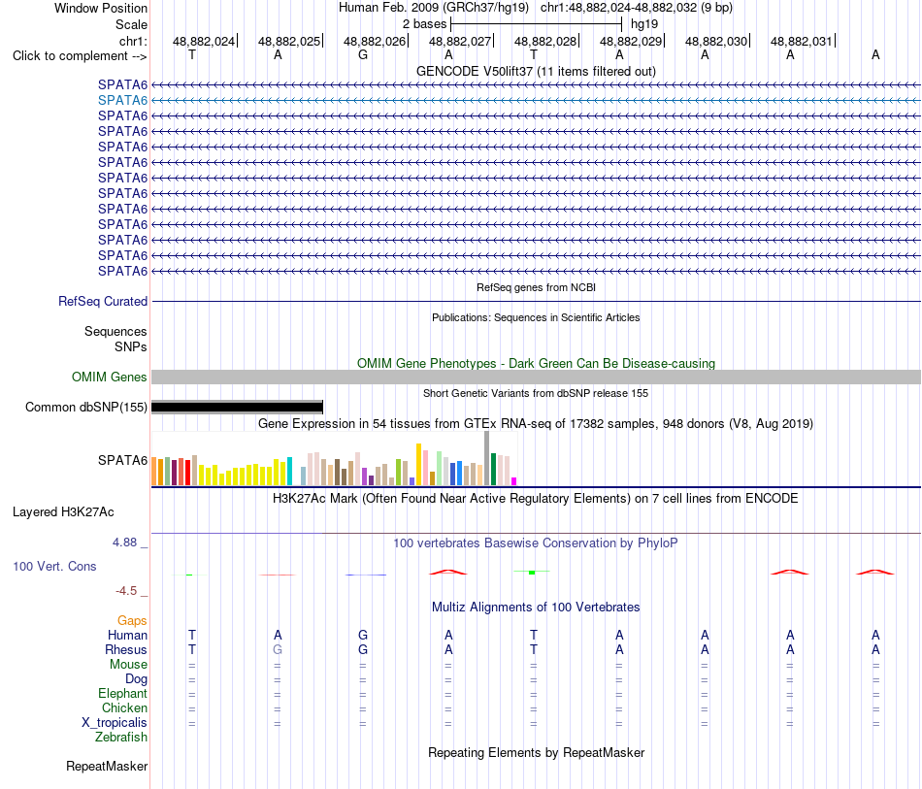Click the GTEx Gene Expression track title

(x=536, y=423)
